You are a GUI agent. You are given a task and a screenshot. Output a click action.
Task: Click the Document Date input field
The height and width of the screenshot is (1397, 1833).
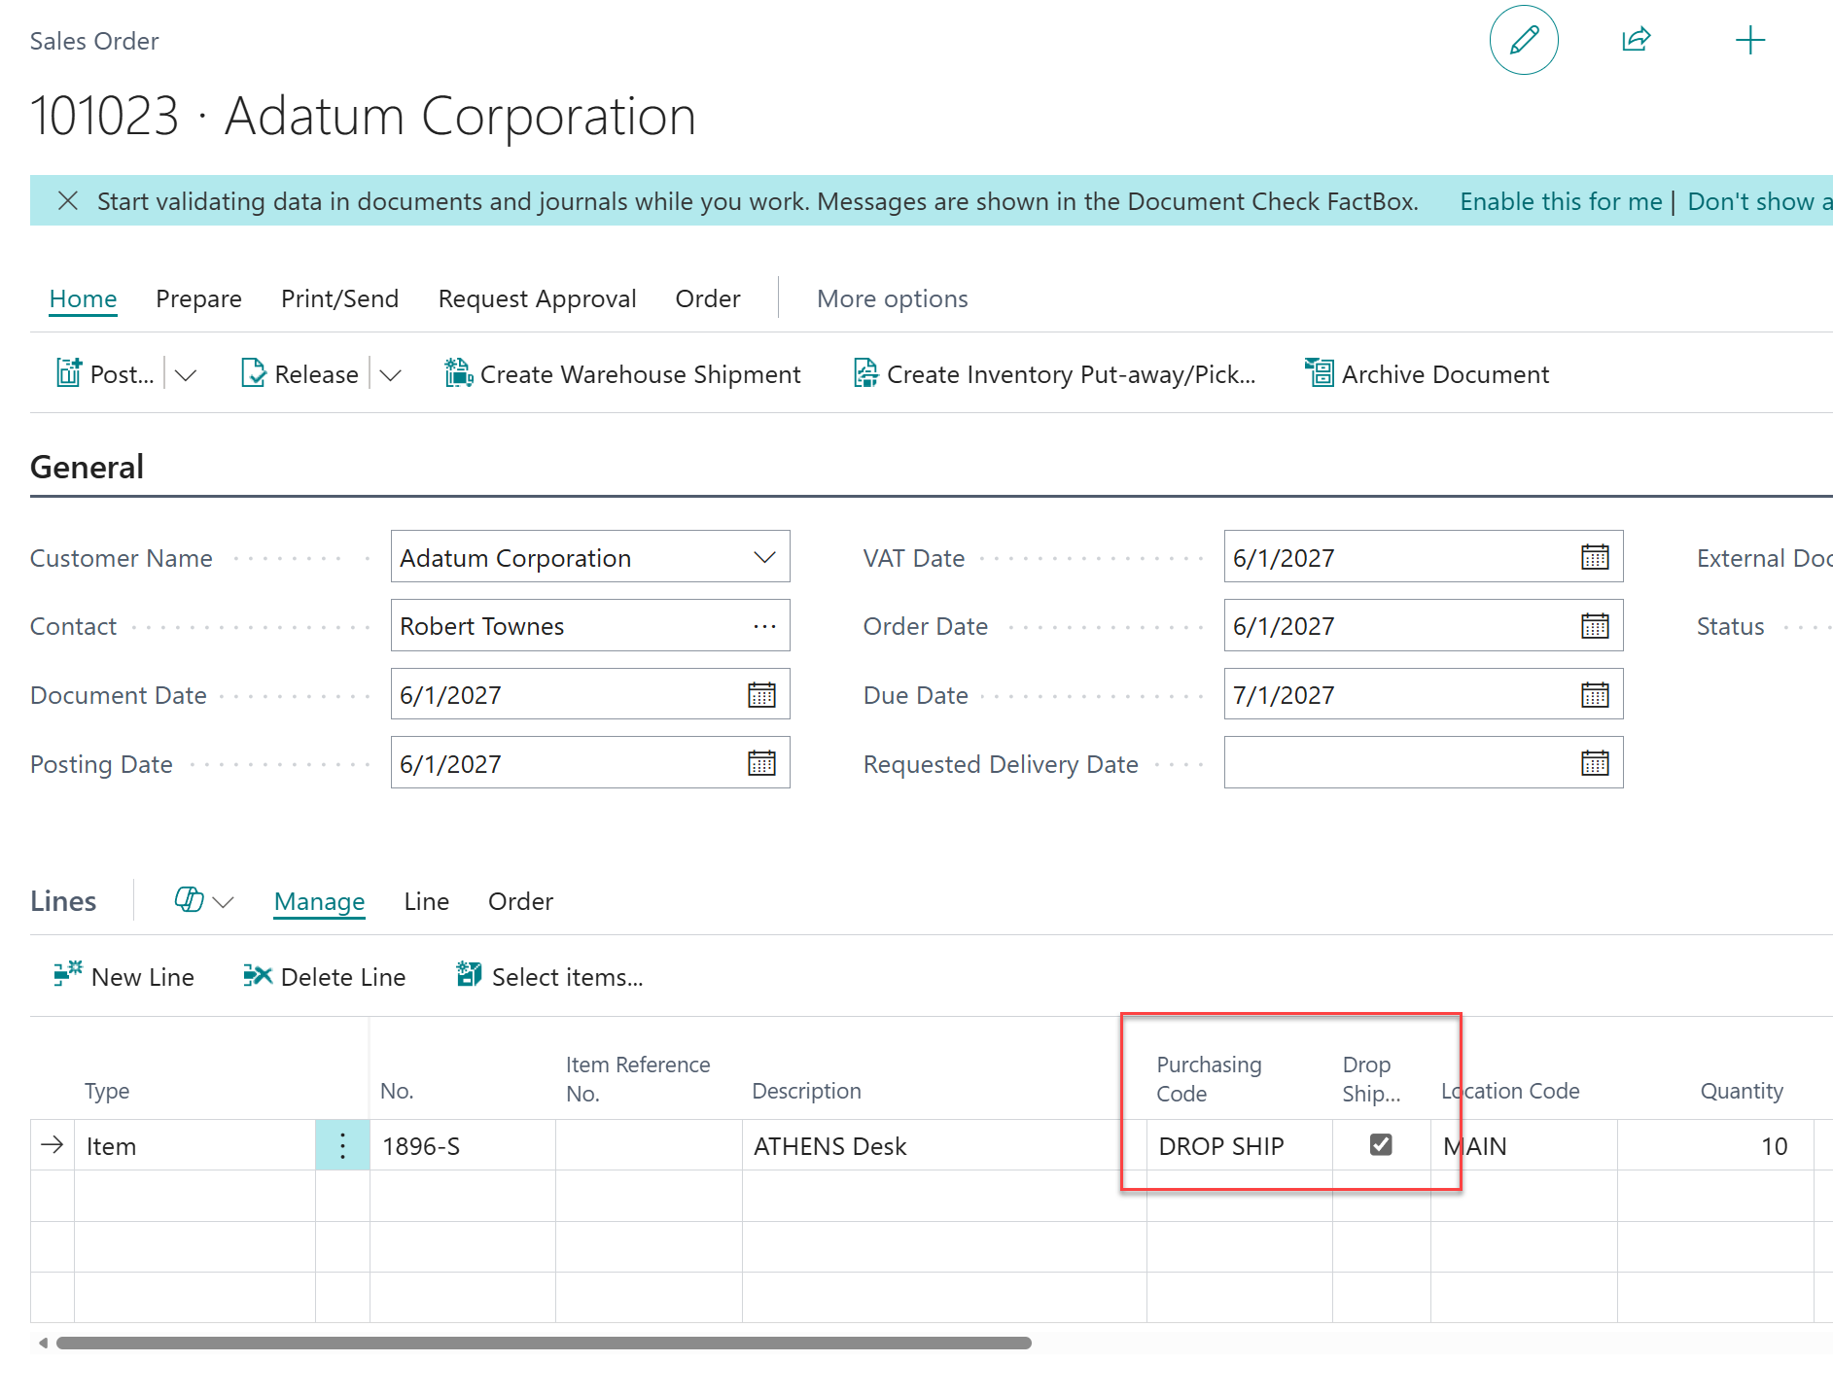(590, 695)
